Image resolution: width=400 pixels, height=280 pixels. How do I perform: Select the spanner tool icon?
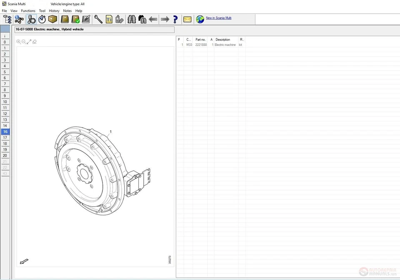click(97, 19)
